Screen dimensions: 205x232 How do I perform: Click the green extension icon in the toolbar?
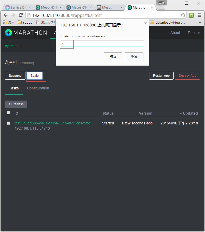tap(191, 15)
